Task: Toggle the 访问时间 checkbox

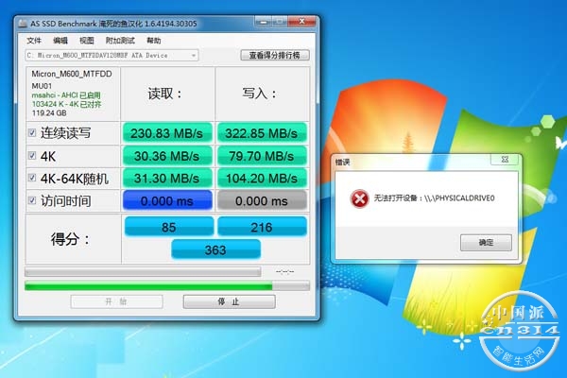Action: 32,200
